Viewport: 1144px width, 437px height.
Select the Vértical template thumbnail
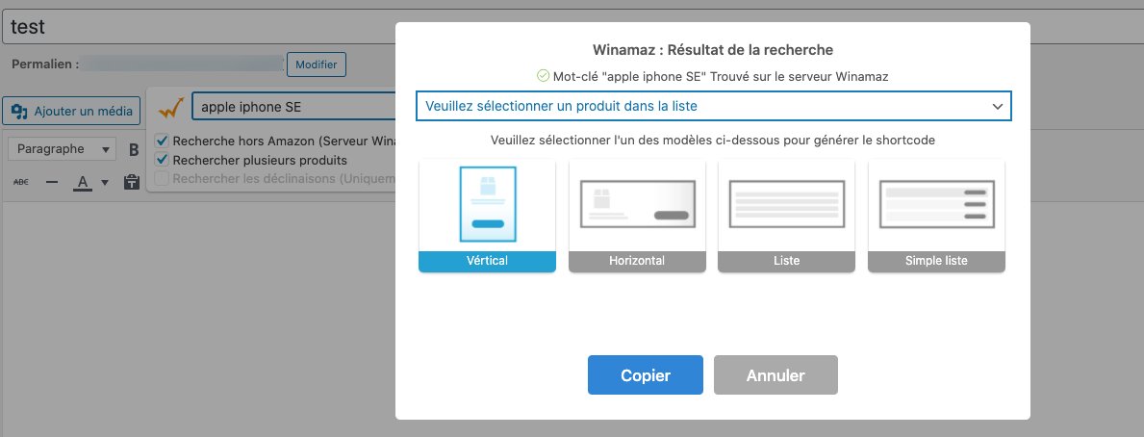click(x=488, y=216)
